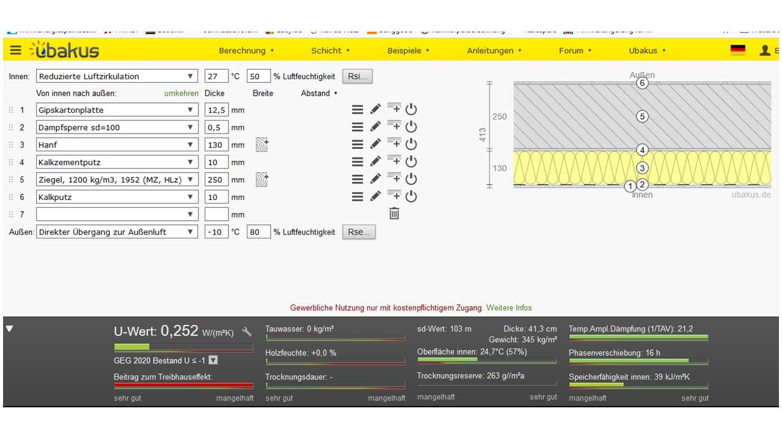The image size is (782, 439).
Task: Toggle the Kalkputz layer power icon
Action: pos(411,196)
